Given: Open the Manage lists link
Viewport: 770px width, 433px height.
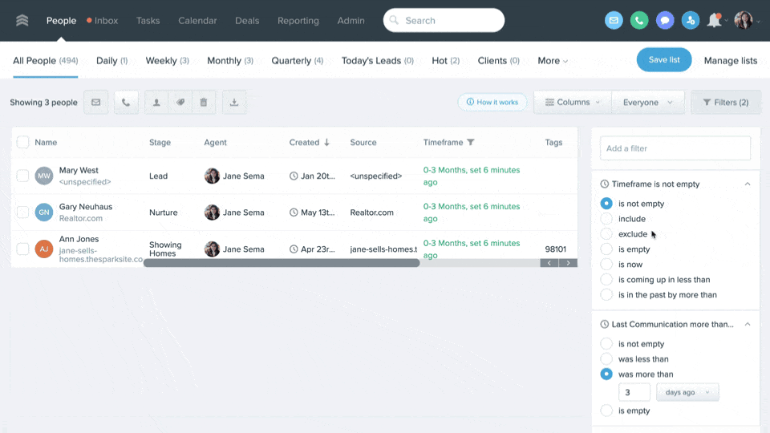Looking at the screenshot, I should pyautogui.click(x=730, y=61).
